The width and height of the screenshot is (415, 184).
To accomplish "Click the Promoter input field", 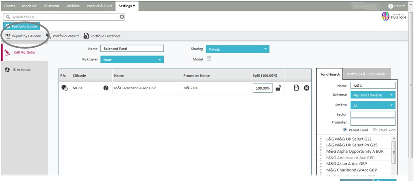I will 373,122.
